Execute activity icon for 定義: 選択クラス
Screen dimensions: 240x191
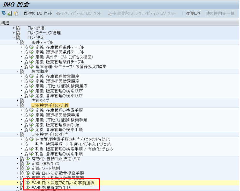tap(28, 164)
